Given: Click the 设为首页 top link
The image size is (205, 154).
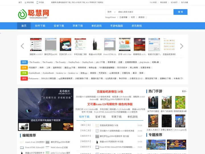Looking at the screenshot, I should [x=174, y=2].
